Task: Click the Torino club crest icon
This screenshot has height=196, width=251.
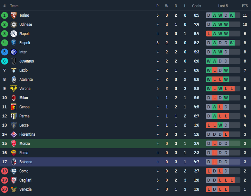Action: 14,15
